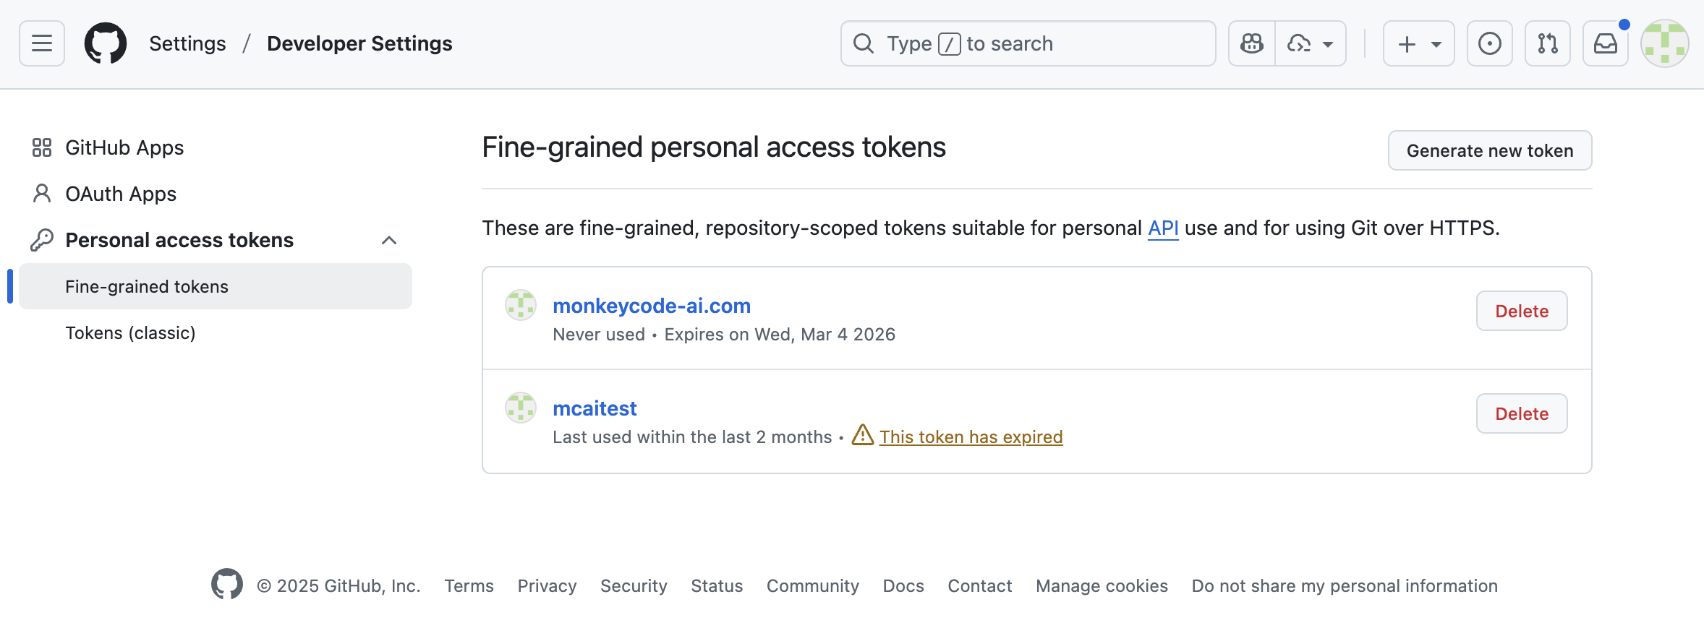Open the monkeycode-ai.com token link
Viewport: 1704px width, 623px height.
click(651, 306)
